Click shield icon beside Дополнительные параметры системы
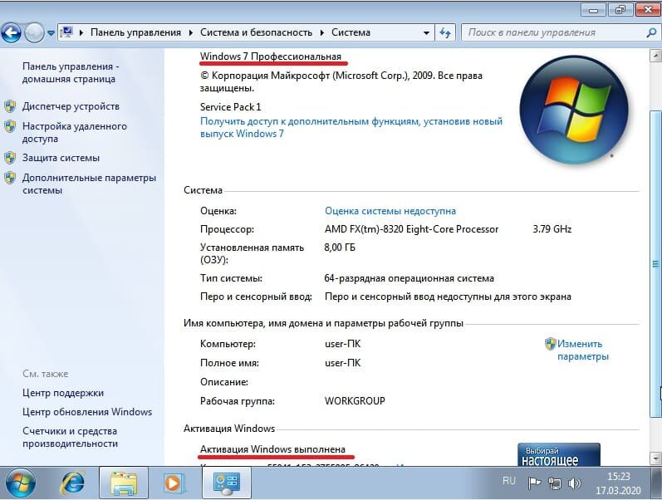This screenshot has height=500, width=662. tap(10, 178)
